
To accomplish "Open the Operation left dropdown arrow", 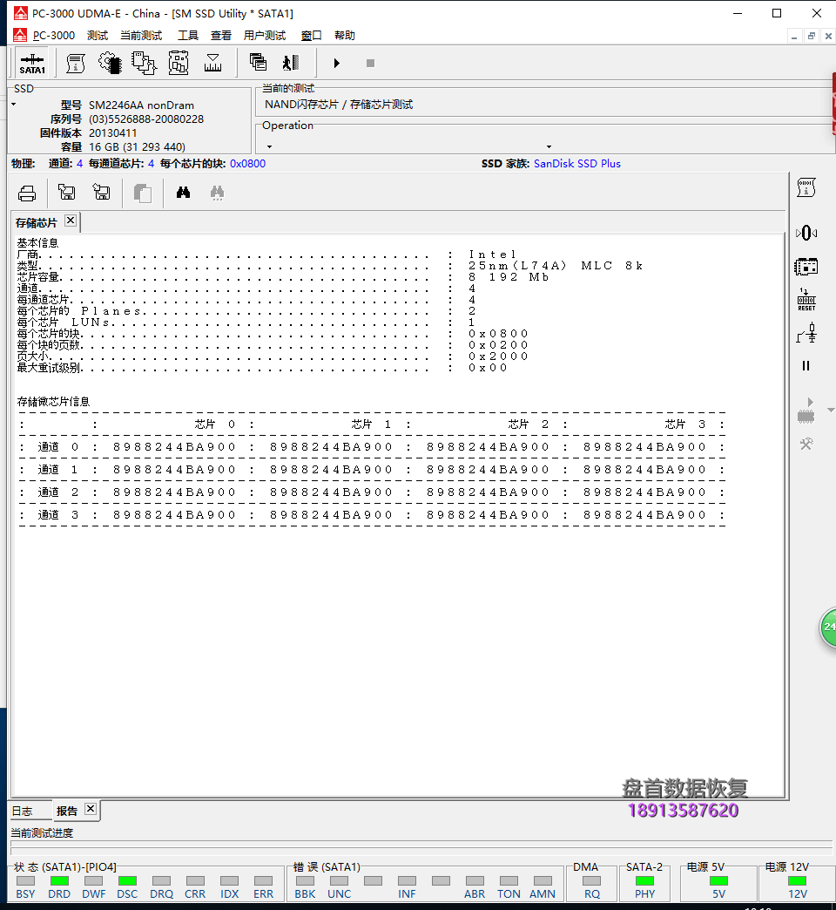I will 269,146.
